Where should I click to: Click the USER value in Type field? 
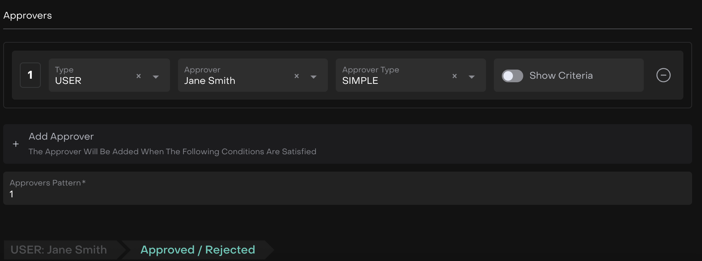[68, 81]
